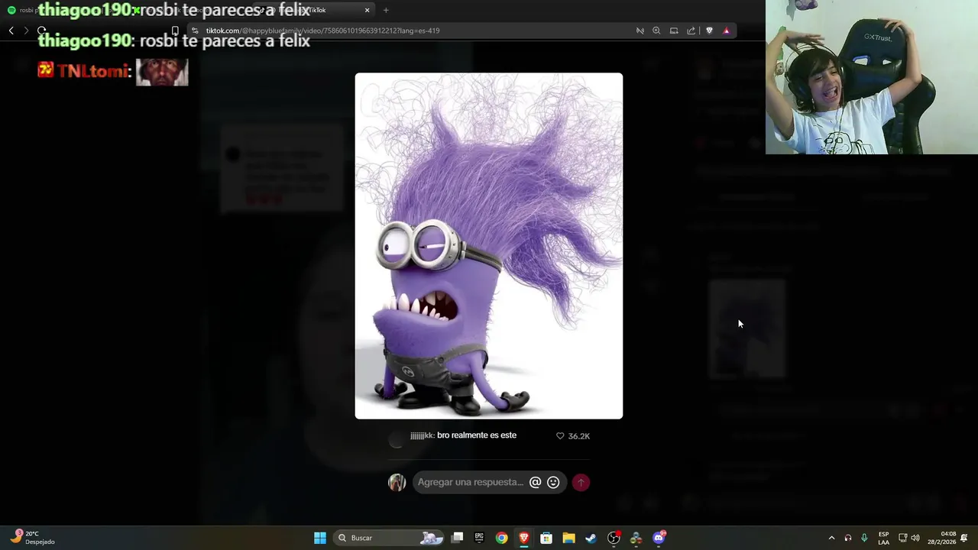Image resolution: width=978 pixels, height=550 pixels.
Task: Click the tiktok.com address bar URL
Action: [322, 31]
